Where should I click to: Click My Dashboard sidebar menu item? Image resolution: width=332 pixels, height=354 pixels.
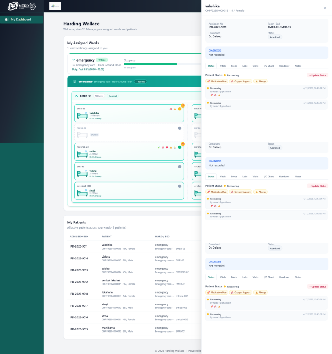coord(21,19)
